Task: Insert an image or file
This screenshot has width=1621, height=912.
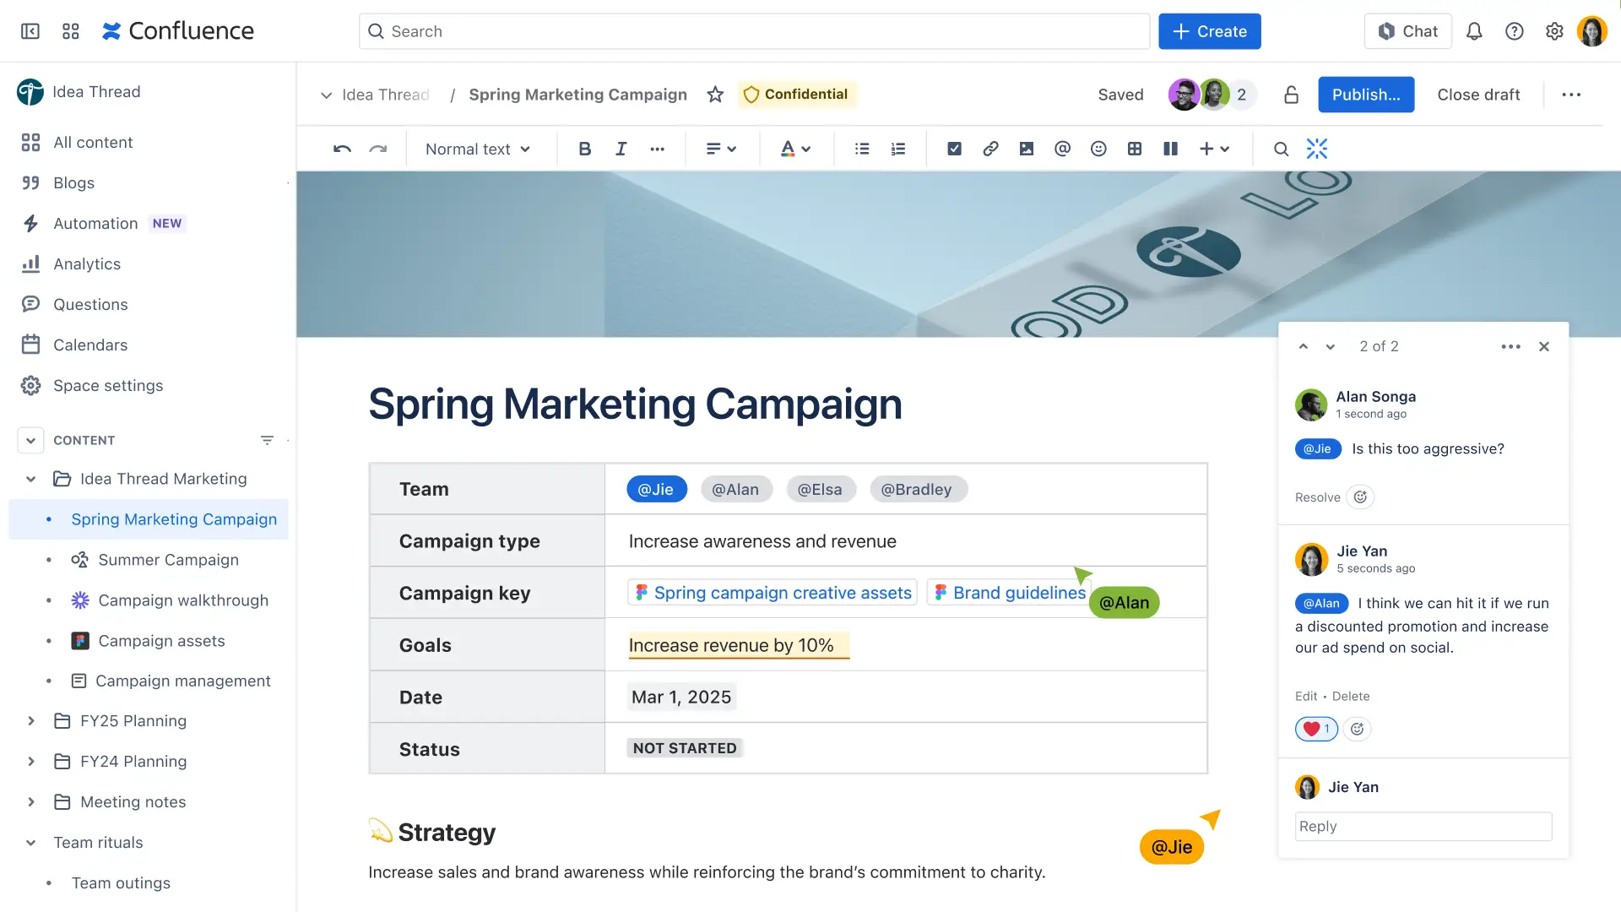Action: pos(1027,149)
